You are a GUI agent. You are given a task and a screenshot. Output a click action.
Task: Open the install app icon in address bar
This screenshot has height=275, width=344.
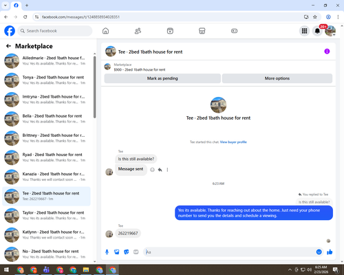306,17
